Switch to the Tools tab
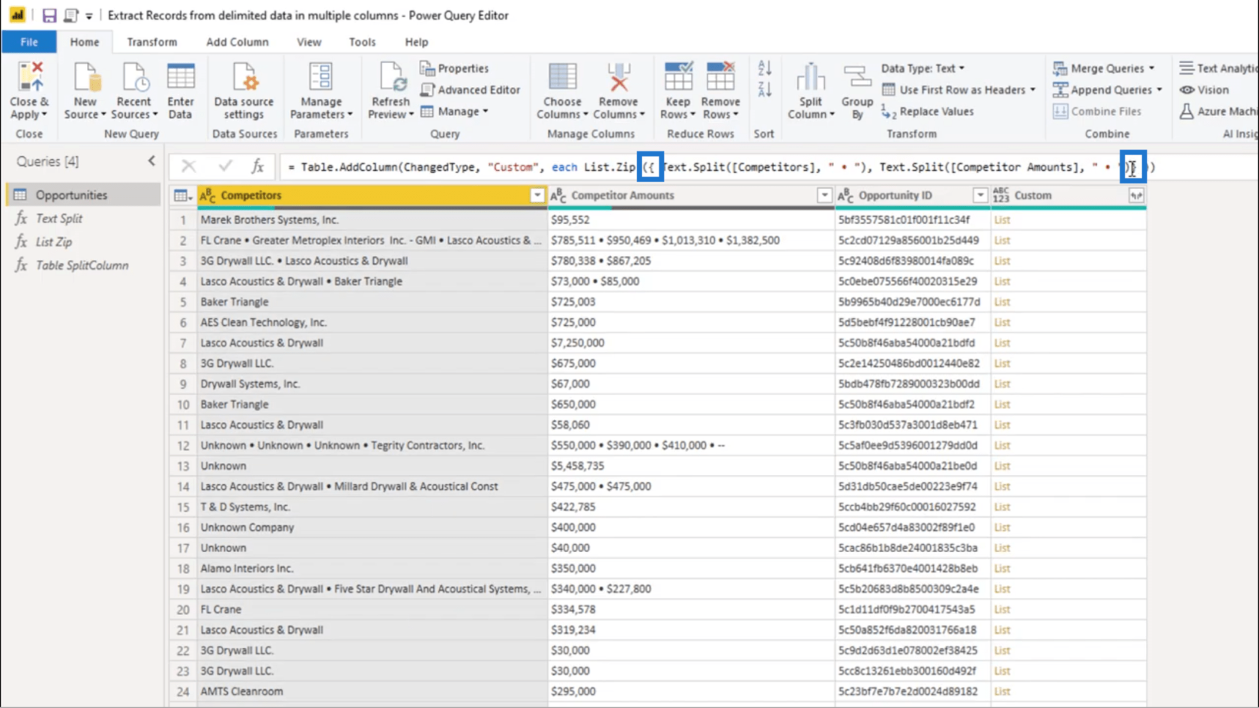The image size is (1259, 708). point(362,42)
